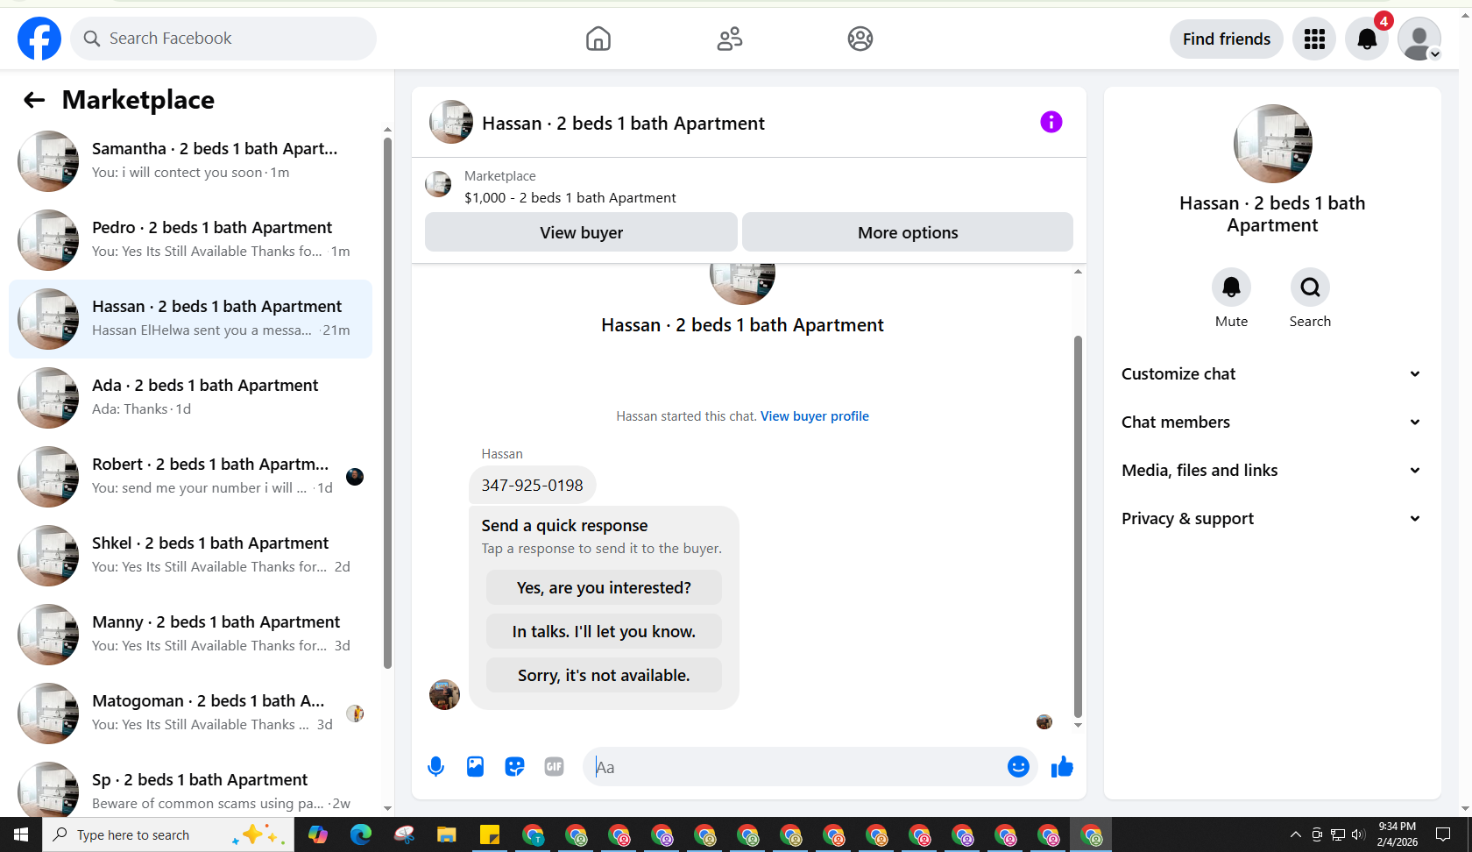Open Robert's apartment conversation
Screen dimensions: 1472x852
(x=191, y=477)
